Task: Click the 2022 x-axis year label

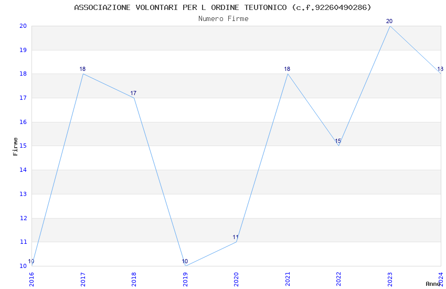Action: pyautogui.click(x=339, y=280)
